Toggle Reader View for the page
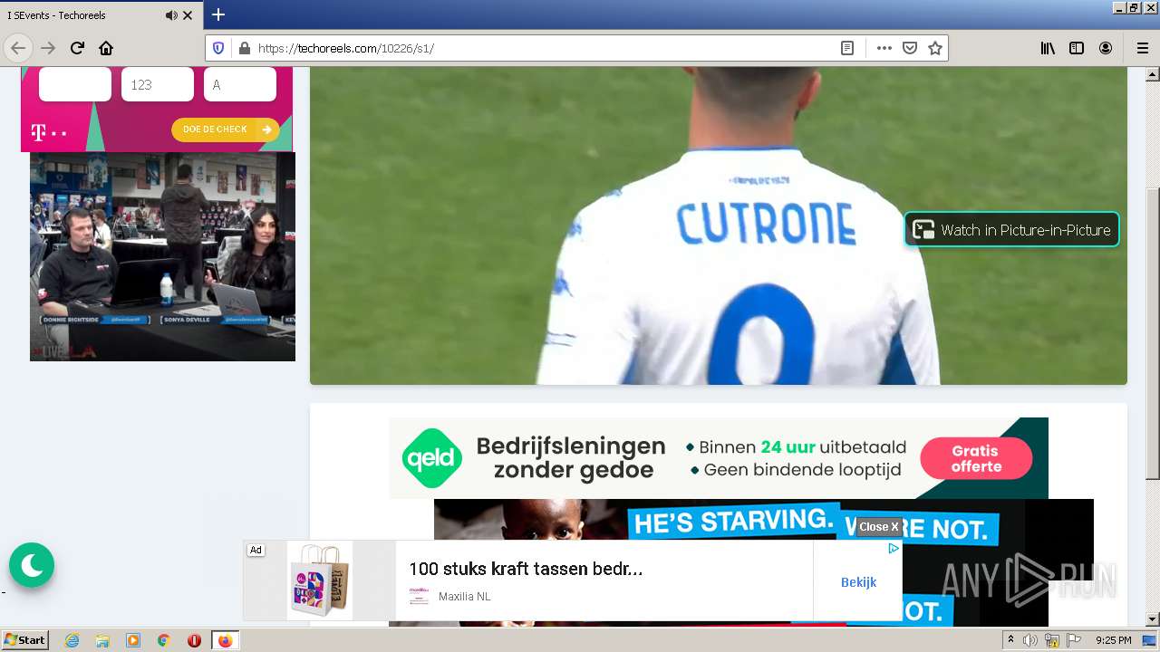 847,48
